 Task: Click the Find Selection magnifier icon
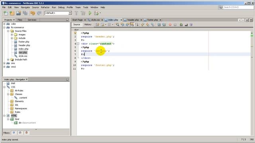[117, 25]
